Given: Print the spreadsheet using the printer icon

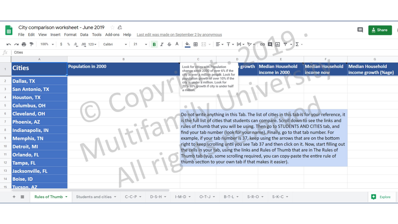Looking at the screenshot, I should [x=24, y=44].
